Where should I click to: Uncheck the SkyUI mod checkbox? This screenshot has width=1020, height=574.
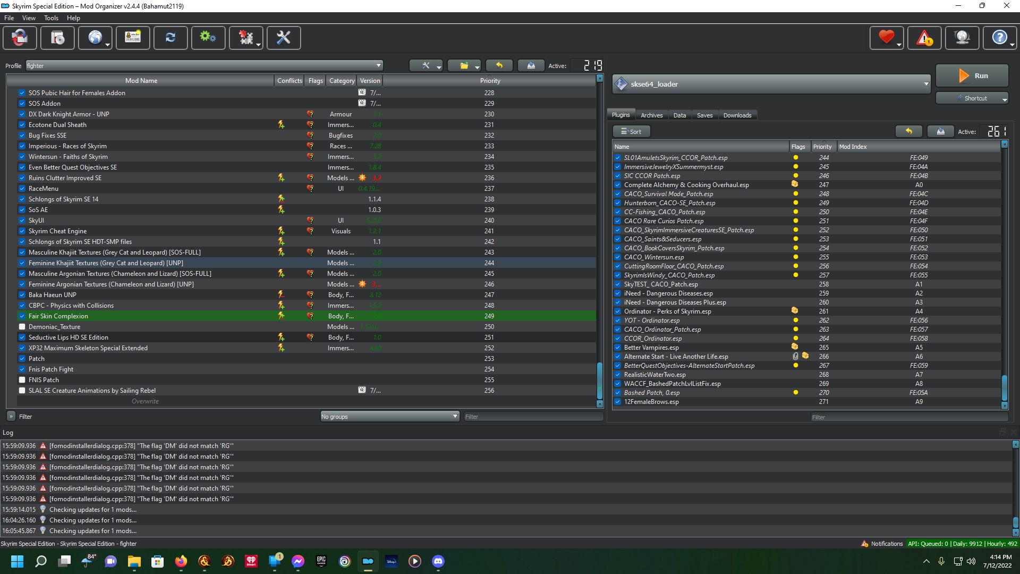[22, 221]
